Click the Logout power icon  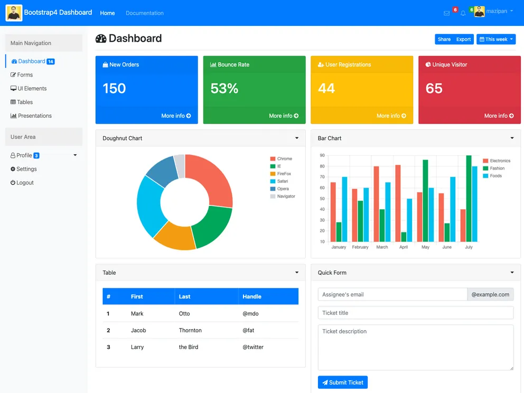[x=14, y=182]
